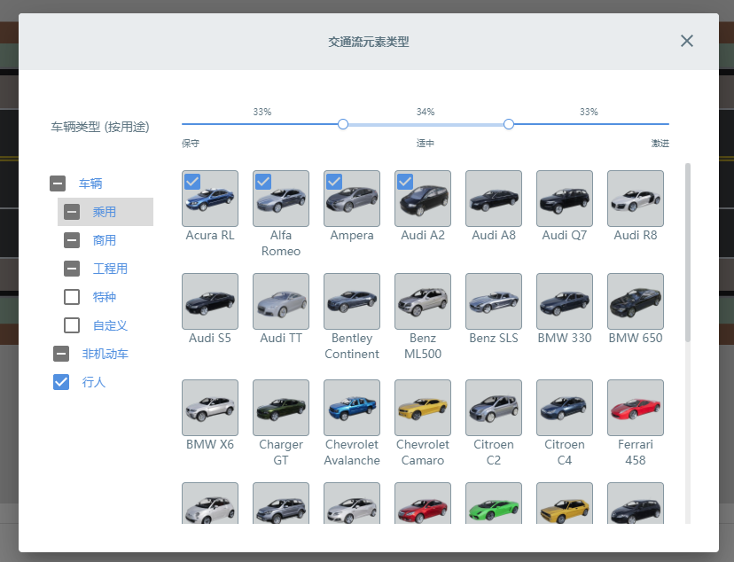
Task: Open the 乘用 vehicle category
Action: 104,212
